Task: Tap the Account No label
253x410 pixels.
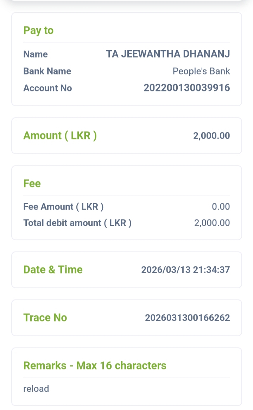Action: (x=48, y=88)
